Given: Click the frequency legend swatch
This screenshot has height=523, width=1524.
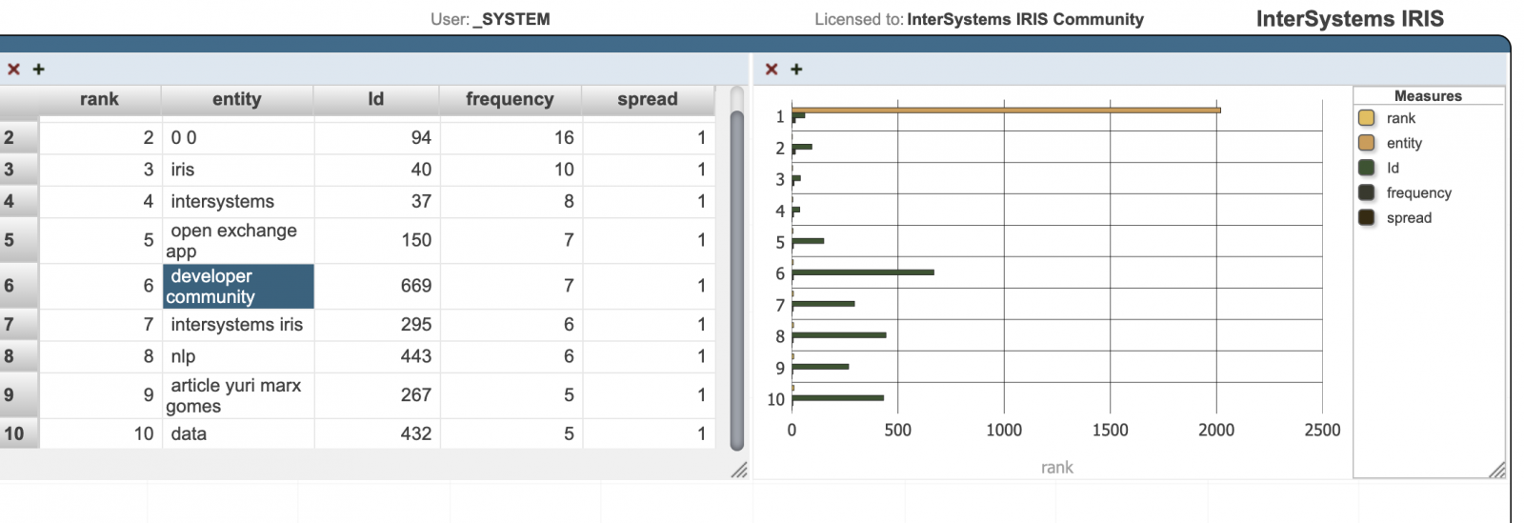Looking at the screenshot, I should [x=1366, y=192].
